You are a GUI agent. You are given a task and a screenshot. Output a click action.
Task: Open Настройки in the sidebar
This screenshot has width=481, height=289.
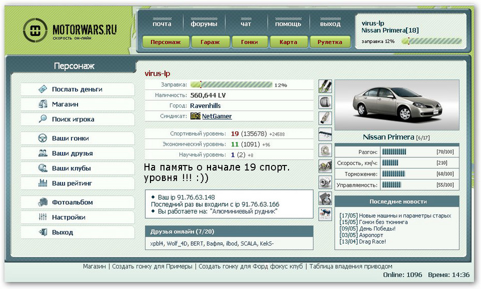point(78,218)
